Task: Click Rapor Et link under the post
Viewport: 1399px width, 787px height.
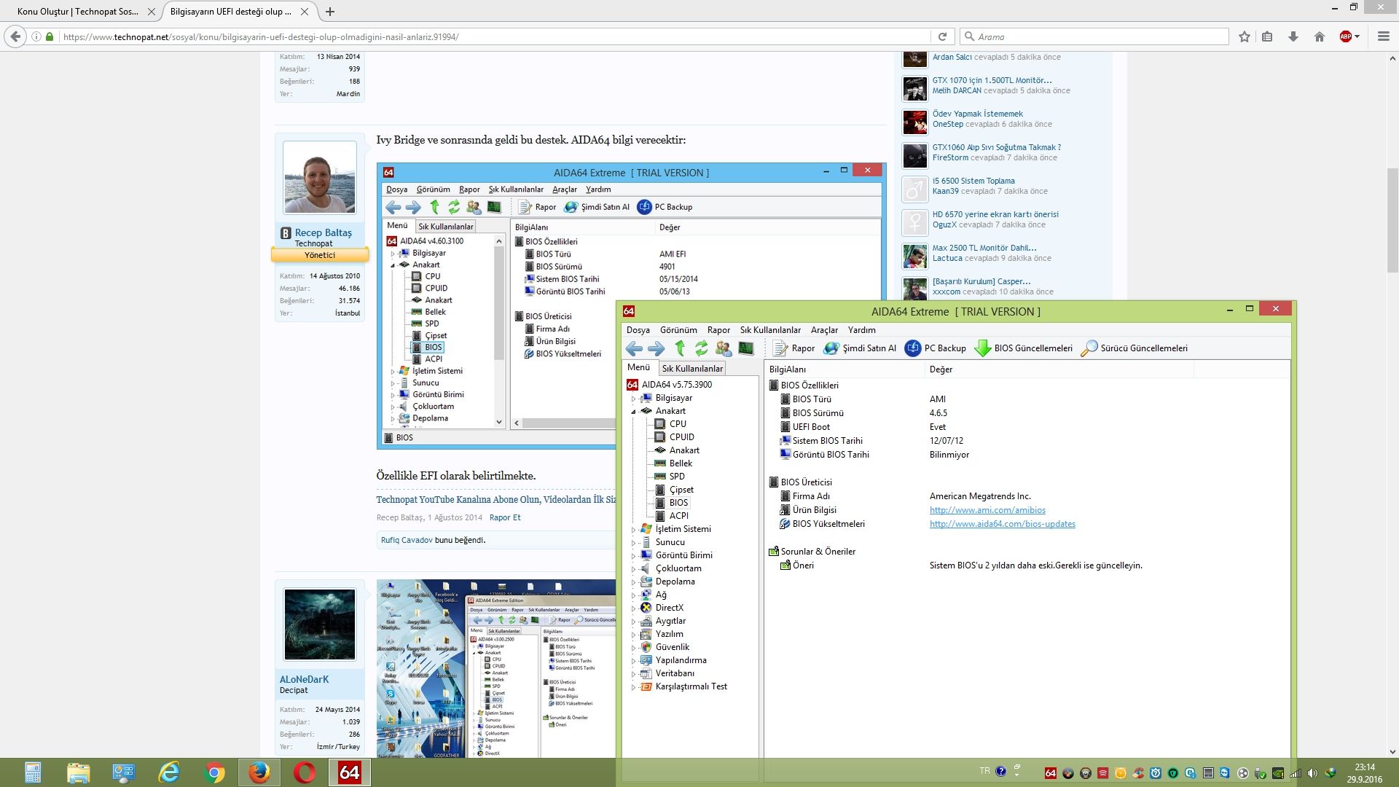Action: (505, 517)
